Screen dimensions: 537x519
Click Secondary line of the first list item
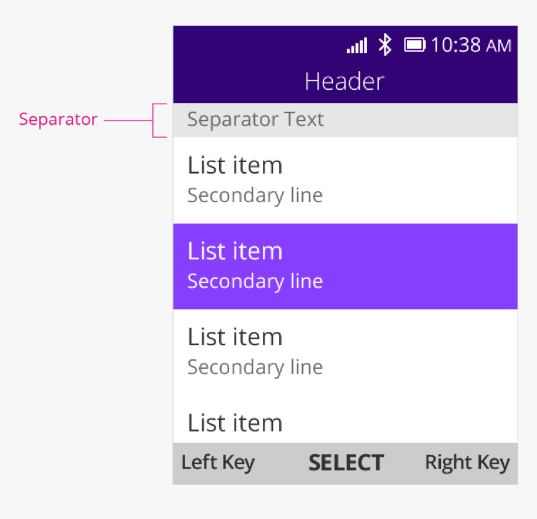click(x=255, y=195)
